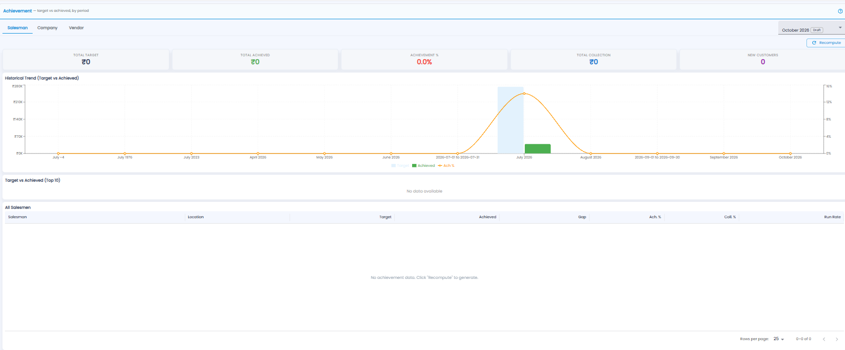Click the 'No achievement data' message
Viewport: 845px width, 350px height.
(x=424, y=277)
